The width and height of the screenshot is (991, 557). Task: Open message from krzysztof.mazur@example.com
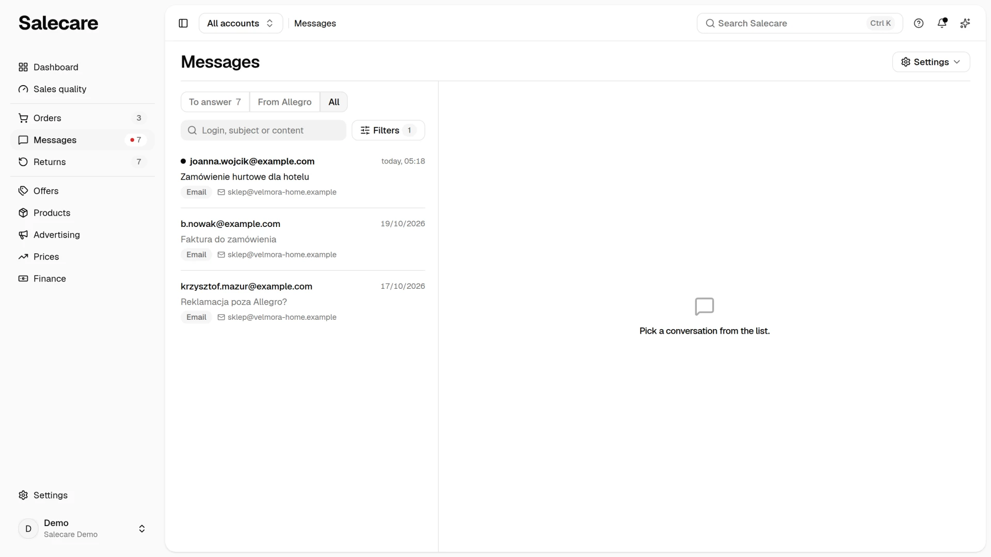click(303, 302)
